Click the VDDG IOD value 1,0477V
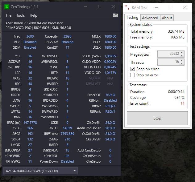This screenshot has width=195, height=182. coord(110,73)
